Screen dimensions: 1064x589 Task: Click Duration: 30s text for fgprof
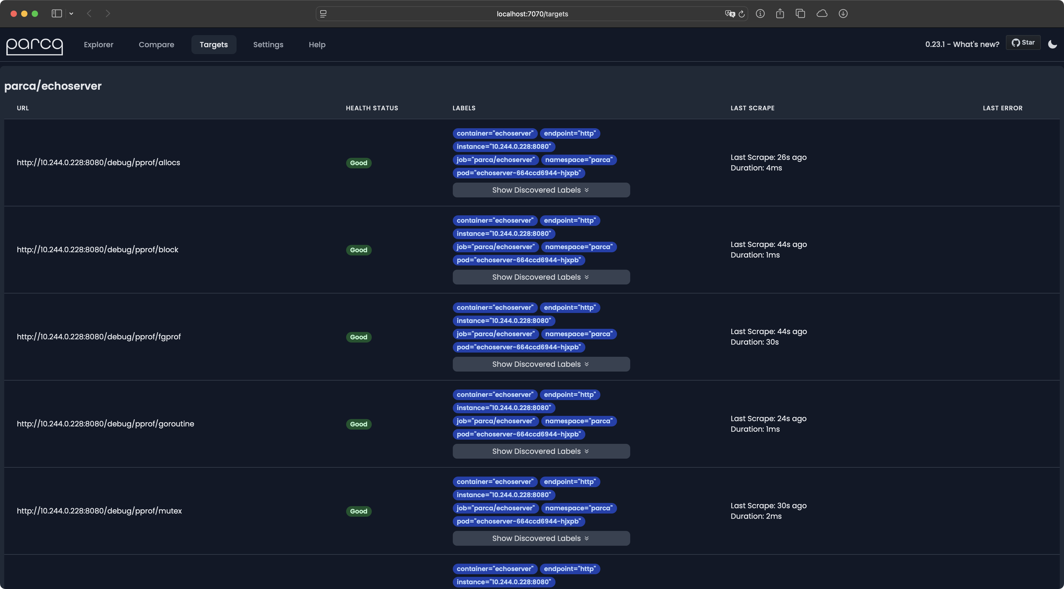754,342
